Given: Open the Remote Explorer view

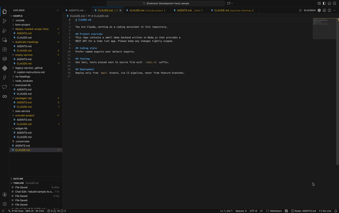Looking at the screenshot, I should 5,40.
